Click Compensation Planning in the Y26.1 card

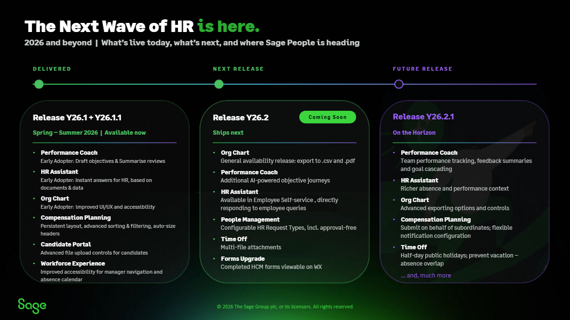tap(76, 218)
